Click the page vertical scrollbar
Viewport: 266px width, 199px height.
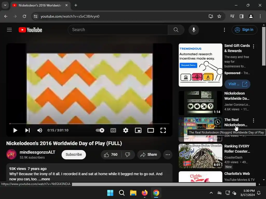point(264,46)
